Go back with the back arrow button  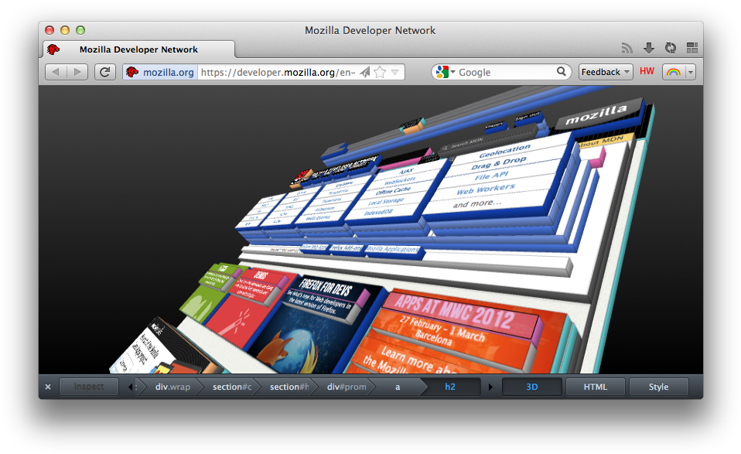56,72
